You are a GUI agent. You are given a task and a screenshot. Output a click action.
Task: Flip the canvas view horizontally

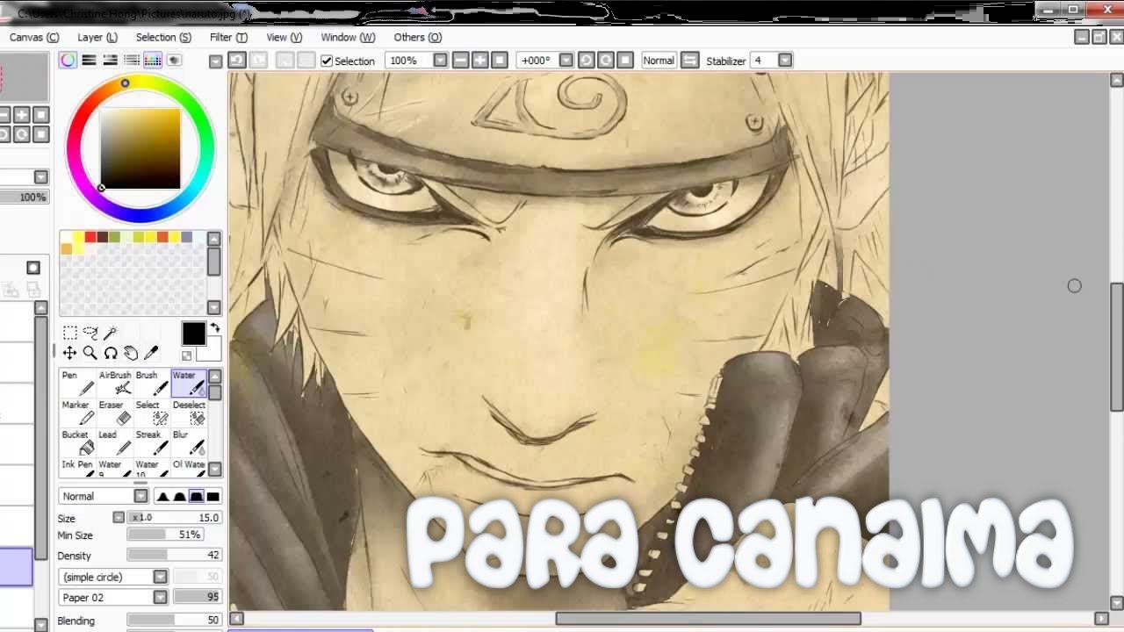[690, 61]
